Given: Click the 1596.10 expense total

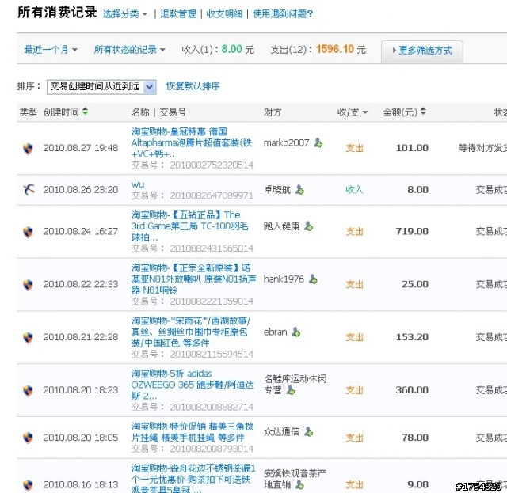Looking at the screenshot, I should (335, 49).
